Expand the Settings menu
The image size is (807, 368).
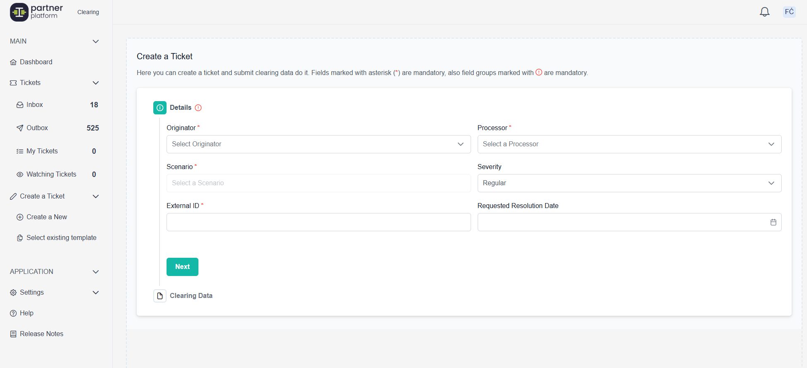coord(96,293)
